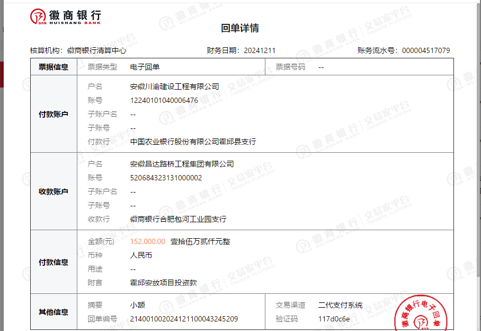Image resolution: width=481 pixels, height=331 pixels.
Task: Click the 回单详情 page title
Action: point(240,29)
